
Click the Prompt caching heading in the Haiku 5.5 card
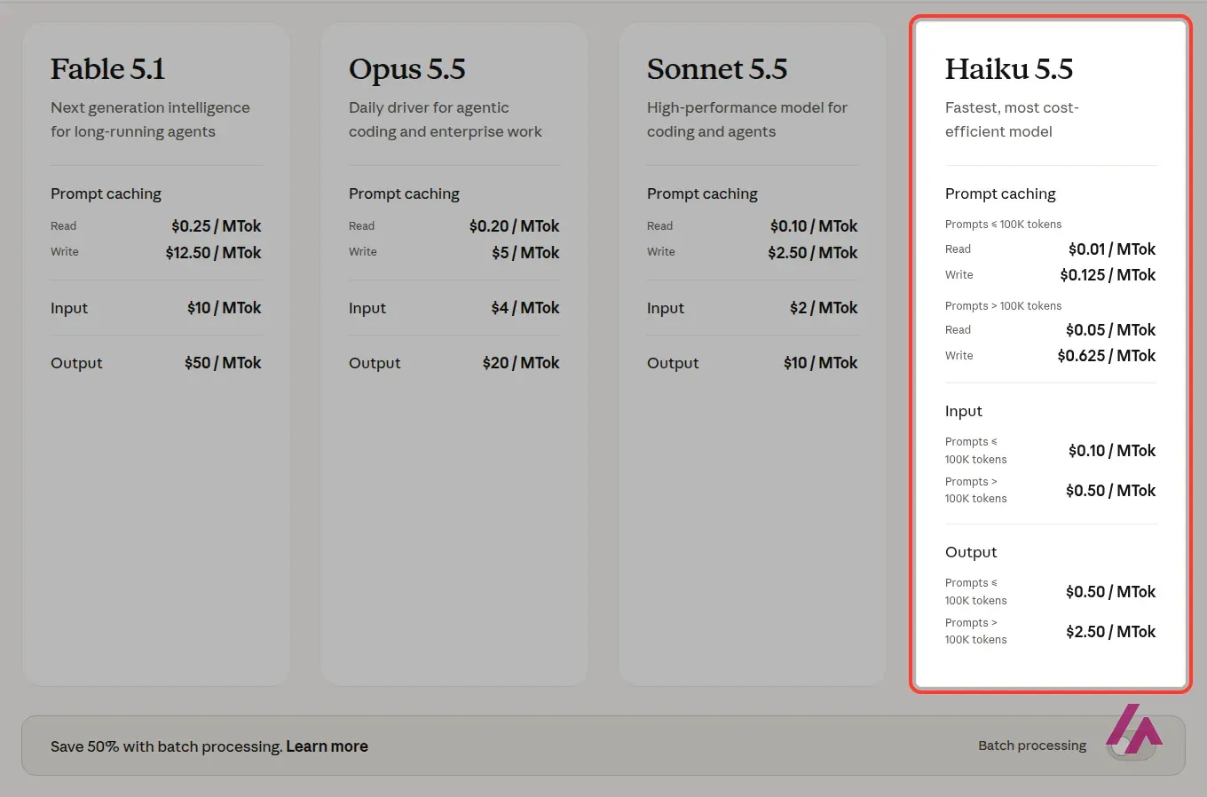coord(1000,193)
